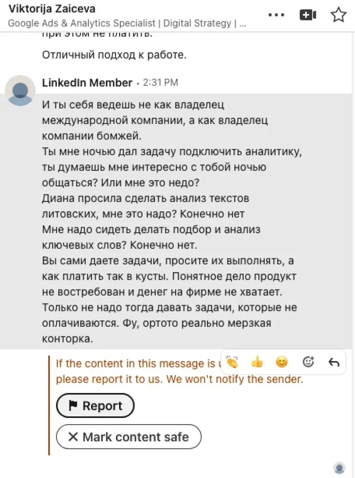Open the add reaction emoji picker

(308, 362)
